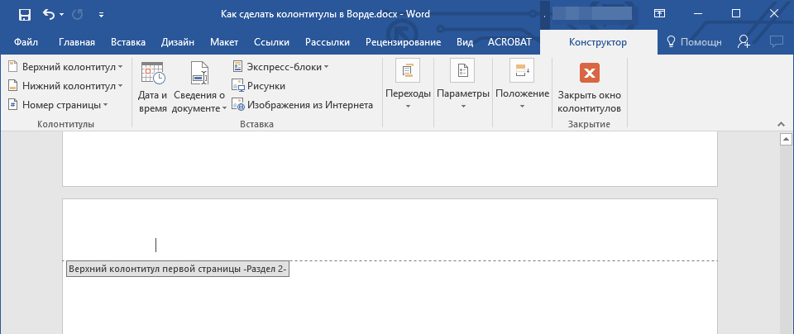This screenshot has width=794, height=334.
Task: Click the Undo arrow icon
Action: click(49, 14)
